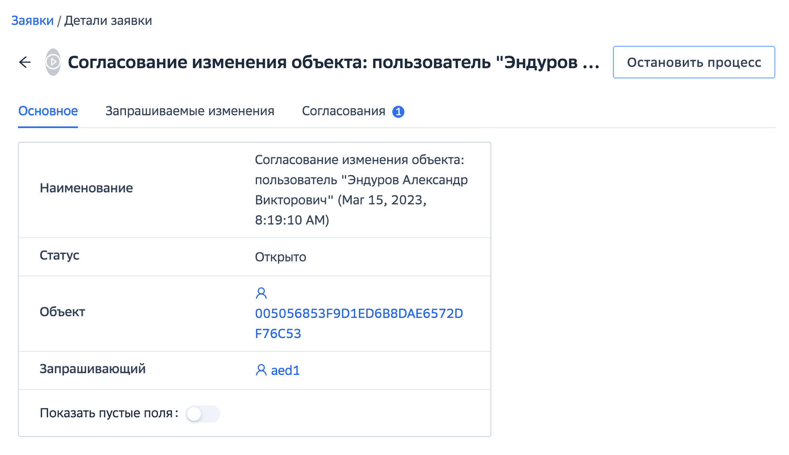Click the user icon beside aed1
The image size is (789, 455).
[x=261, y=370]
